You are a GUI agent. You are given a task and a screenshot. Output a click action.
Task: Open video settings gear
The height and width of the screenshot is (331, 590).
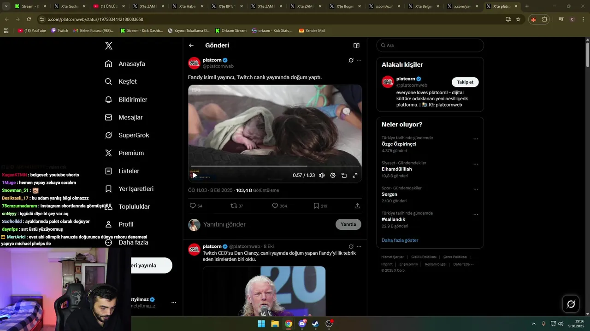[x=333, y=175]
